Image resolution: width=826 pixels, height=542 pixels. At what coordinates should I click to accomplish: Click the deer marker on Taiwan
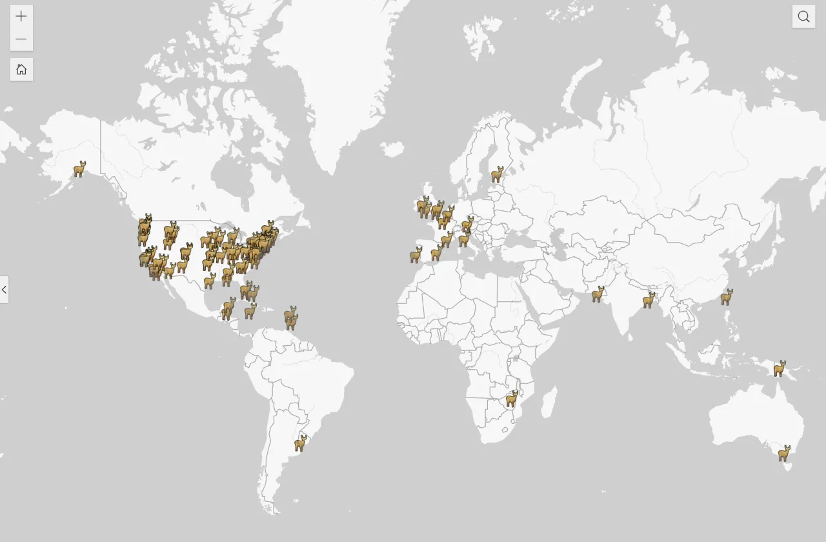coord(727,297)
